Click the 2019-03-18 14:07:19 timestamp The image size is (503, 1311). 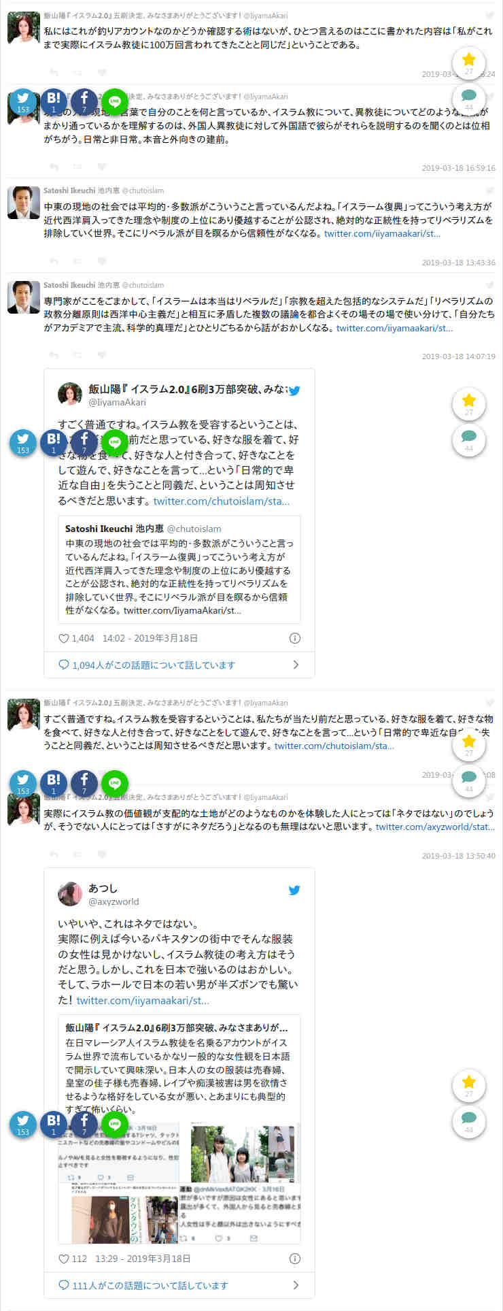tap(458, 356)
